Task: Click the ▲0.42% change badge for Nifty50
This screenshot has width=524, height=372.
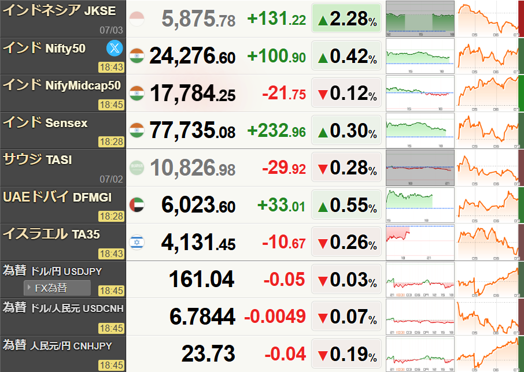Action: pos(346,55)
